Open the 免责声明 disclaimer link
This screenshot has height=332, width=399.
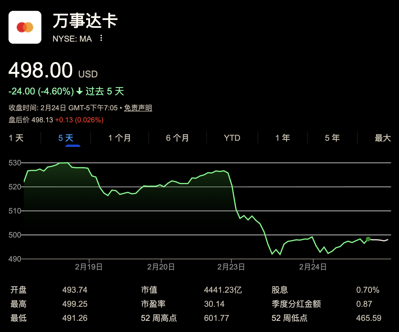[x=138, y=108]
